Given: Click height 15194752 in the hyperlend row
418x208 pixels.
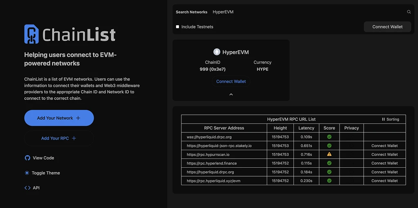Looking at the screenshot, I should point(280,163).
